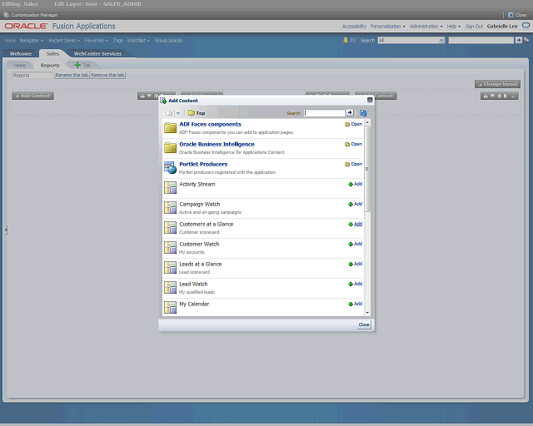Open the Watchlist menu
The width and height of the screenshot is (533, 426).
pos(138,41)
